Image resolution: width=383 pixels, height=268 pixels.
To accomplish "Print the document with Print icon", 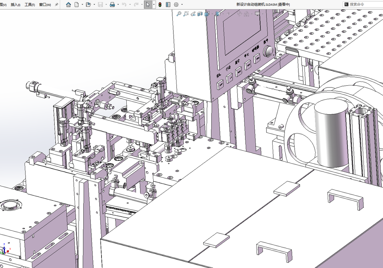I will tap(112, 4).
